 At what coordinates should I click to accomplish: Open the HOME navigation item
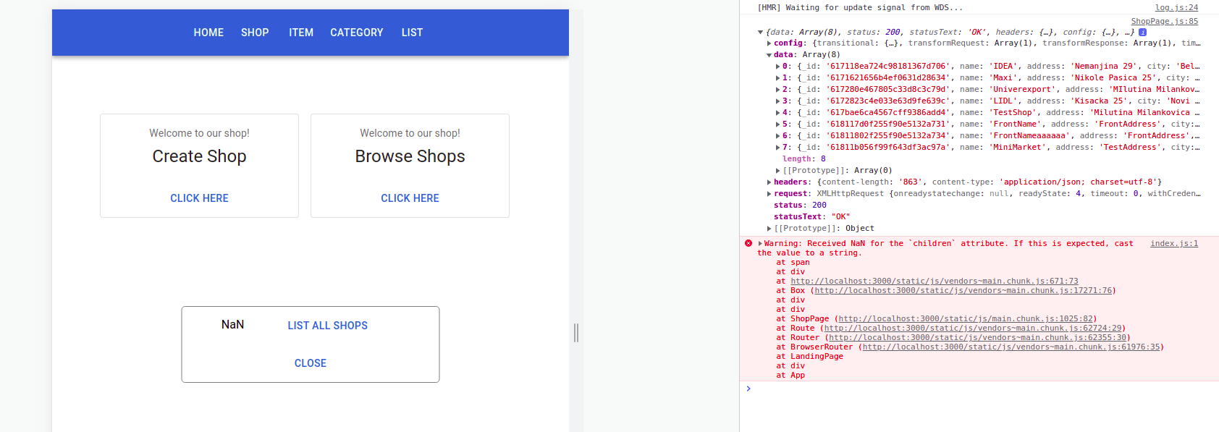click(208, 33)
